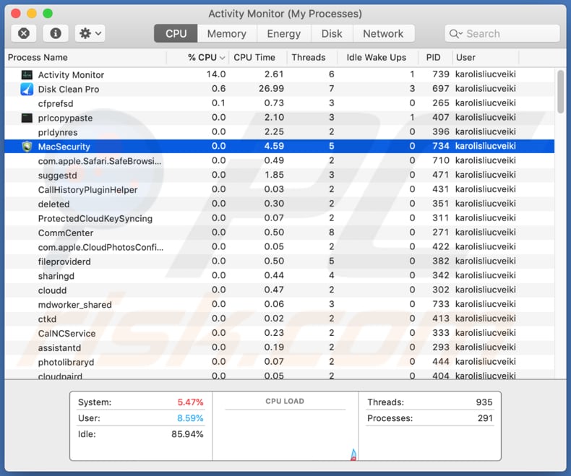Click the 14.0 CPU value

(216, 74)
